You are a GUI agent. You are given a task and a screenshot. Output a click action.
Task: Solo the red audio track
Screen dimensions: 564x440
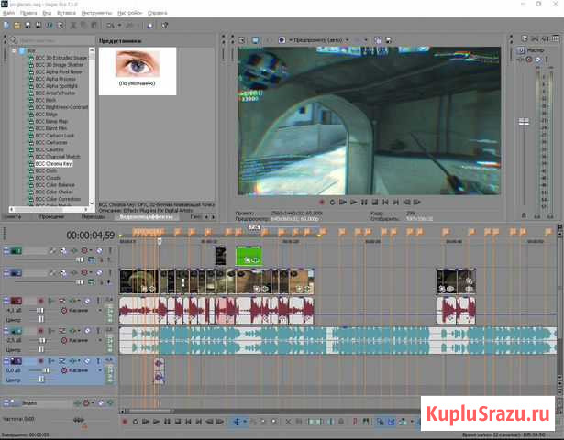(x=98, y=301)
